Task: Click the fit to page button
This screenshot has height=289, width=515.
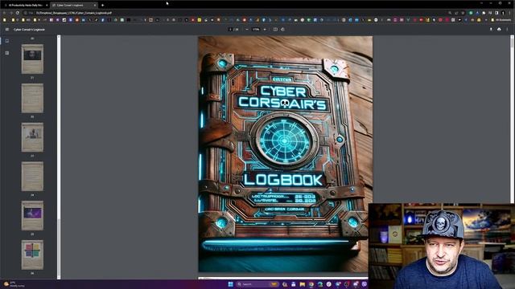Action: pyautogui.click(x=275, y=30)
